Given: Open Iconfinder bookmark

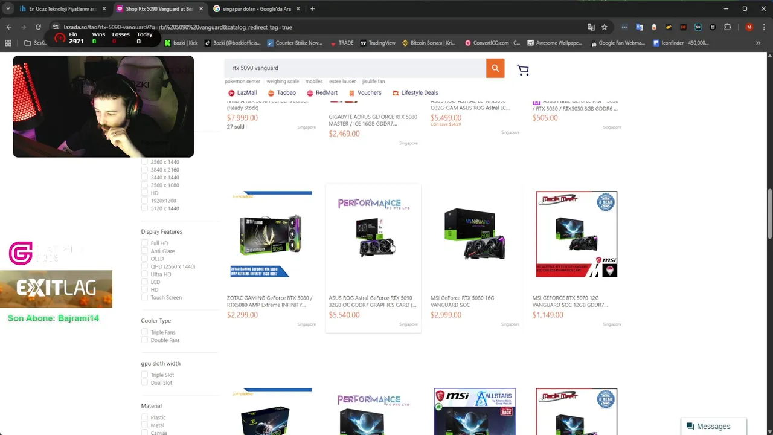Looking at the screenshot, I should coord(681,43).
